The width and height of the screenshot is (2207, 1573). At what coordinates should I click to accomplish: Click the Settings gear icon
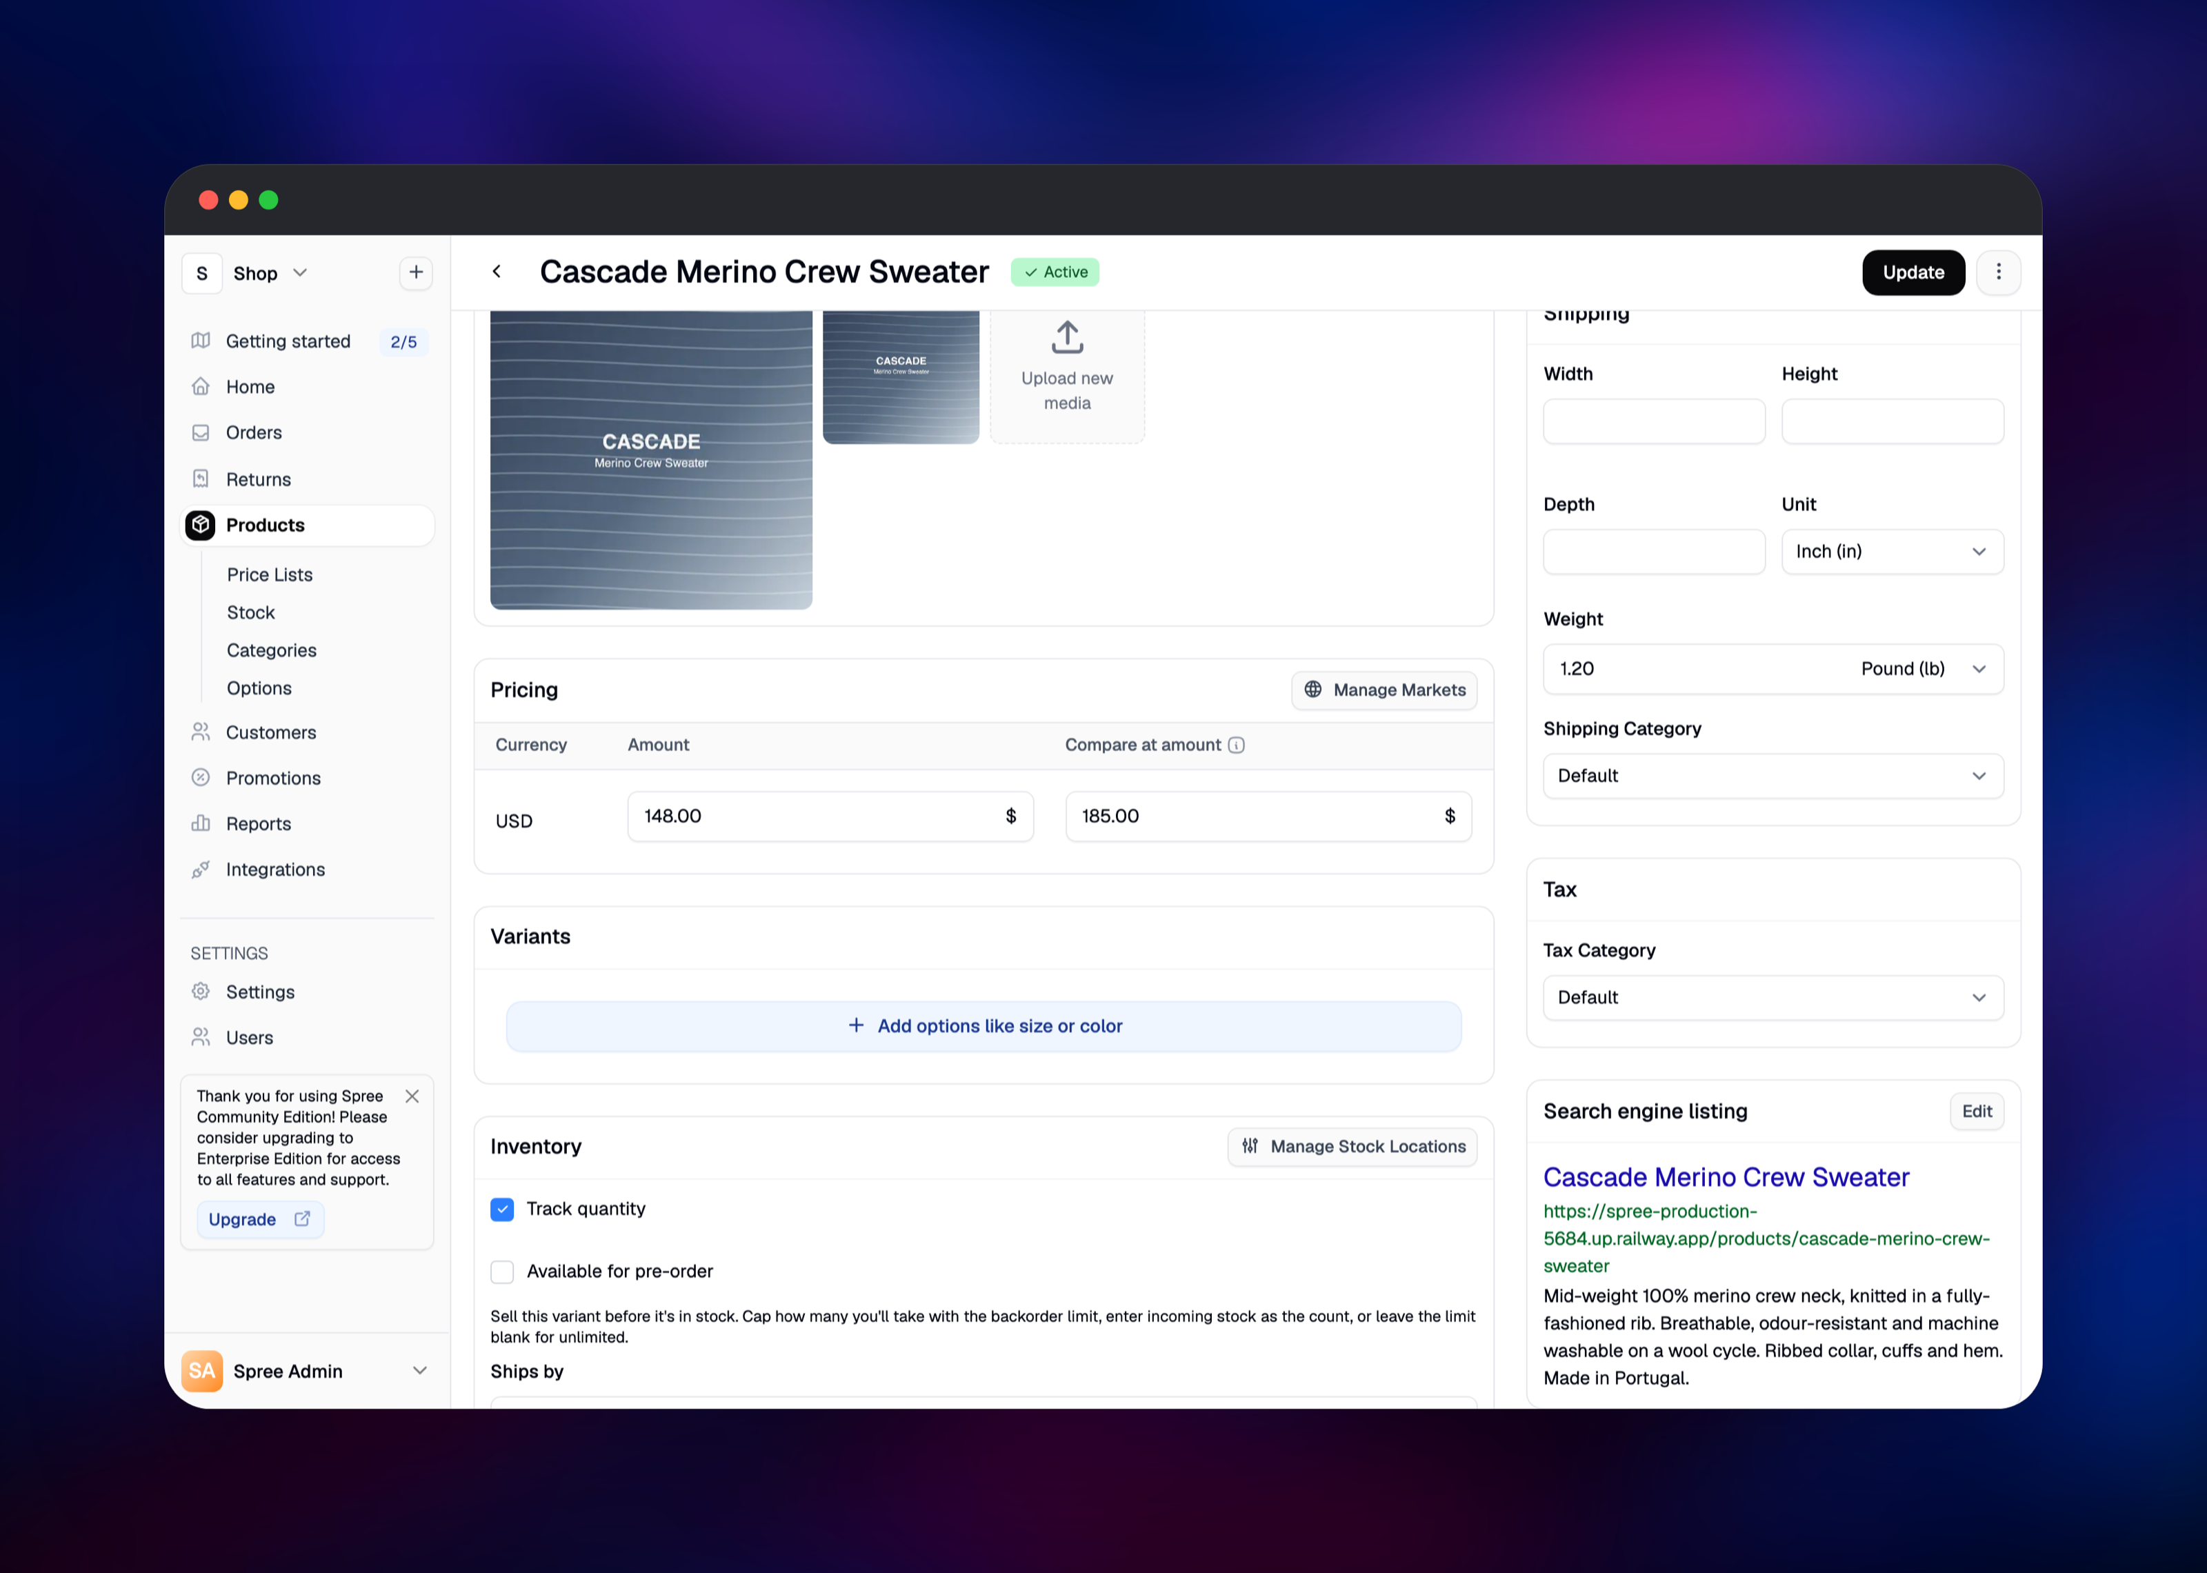[x=201, y=992]
